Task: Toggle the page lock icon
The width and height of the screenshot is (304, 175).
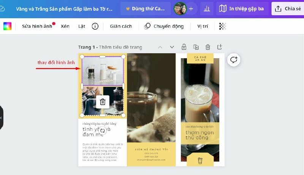Action: tap(184, 47)
